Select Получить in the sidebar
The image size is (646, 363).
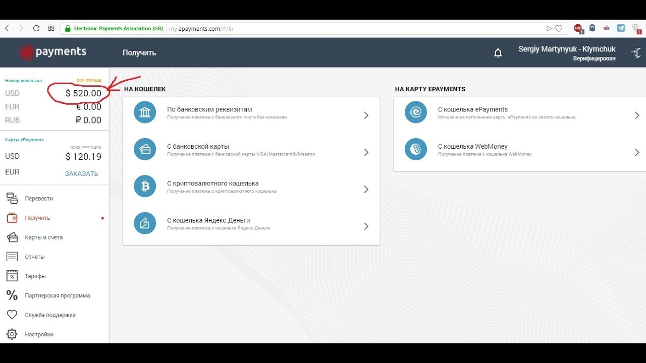pos(37,218)
